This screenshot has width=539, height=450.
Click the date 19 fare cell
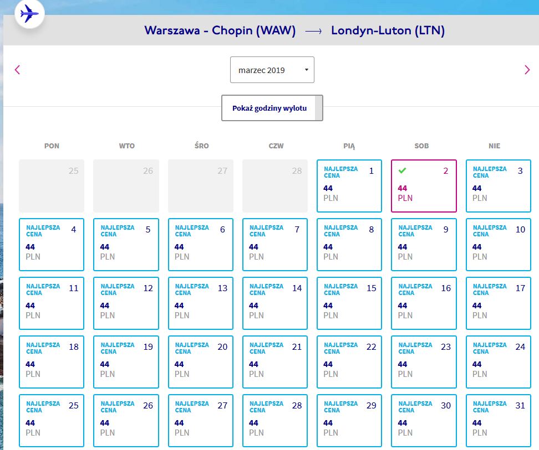click(126, 362)
